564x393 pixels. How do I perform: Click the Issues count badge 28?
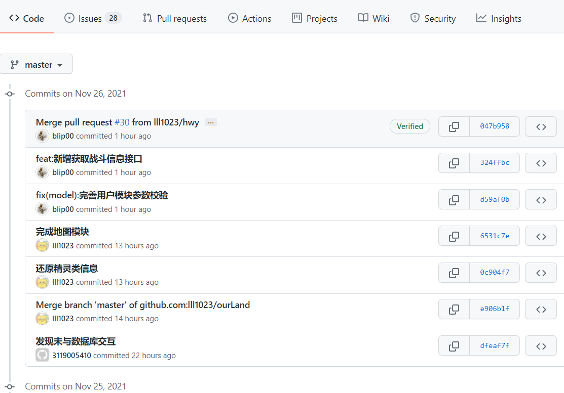(114, 18)
